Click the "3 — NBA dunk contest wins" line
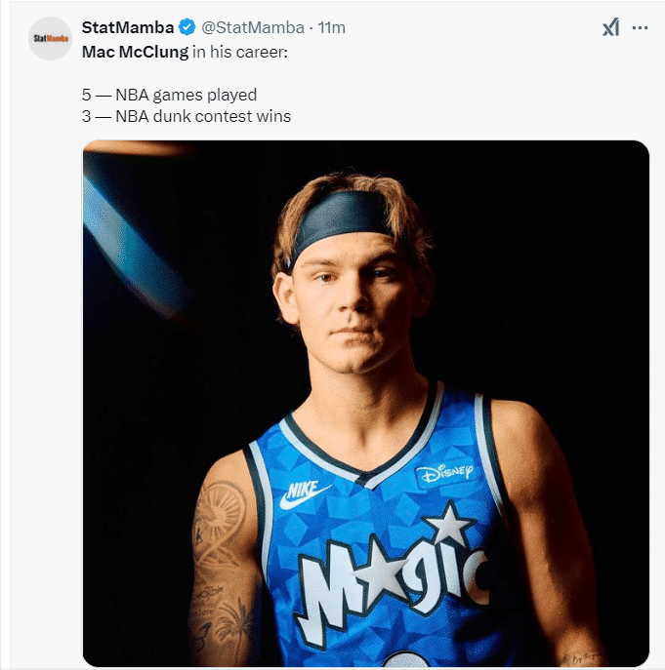Viewport: 665px width, 670px height. [186, 116]
